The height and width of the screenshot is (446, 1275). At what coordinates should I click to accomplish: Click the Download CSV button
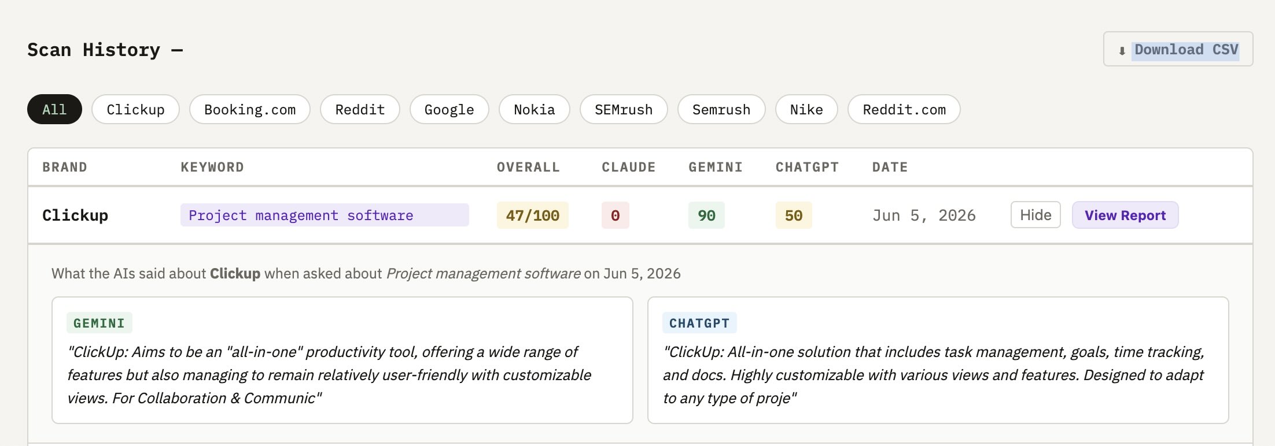click(x=1178, y=49)
